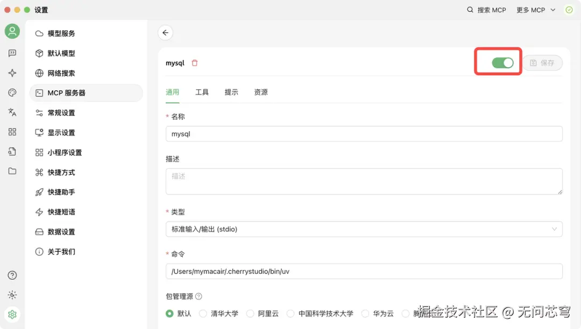Screen dimensions: 581x329
Task: Go back using the arrow button
Action: tap(165, 33)
